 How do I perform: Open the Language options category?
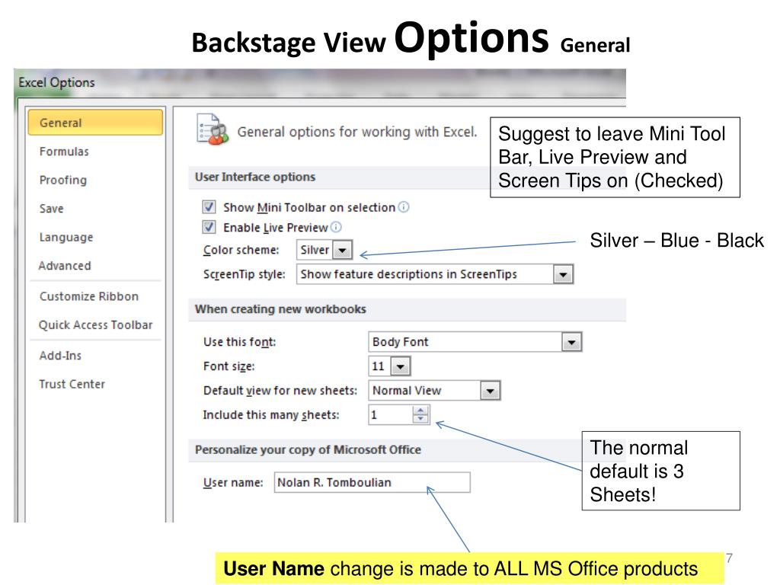(66, 238)
